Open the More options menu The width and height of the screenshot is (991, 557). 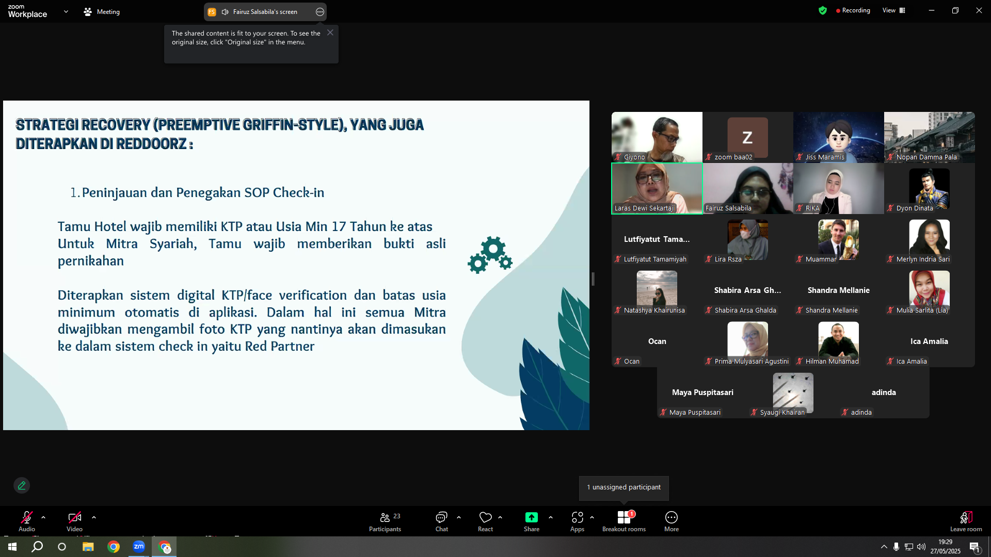[672, 521]
